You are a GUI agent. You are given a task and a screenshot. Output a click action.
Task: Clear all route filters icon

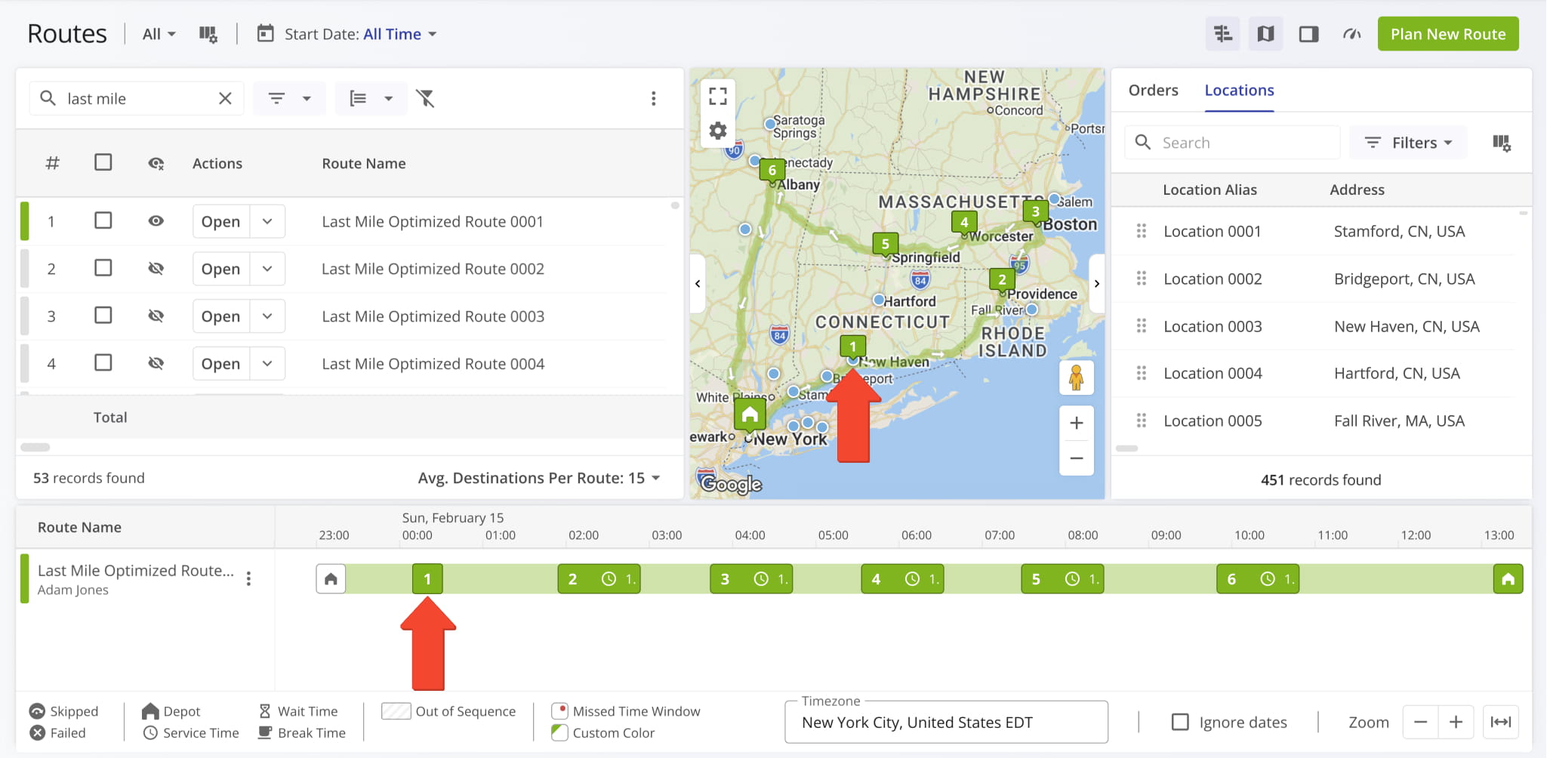click(x=426, y=98)
